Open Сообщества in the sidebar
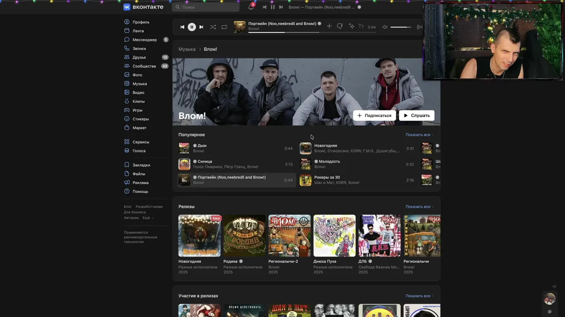The height and width of the screenshot is (317, 565). click(x=144, y=66)
